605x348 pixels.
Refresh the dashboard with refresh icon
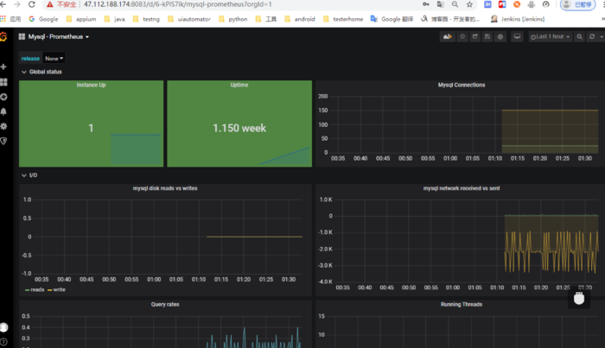pyautogui.click(x=592, y=36)
